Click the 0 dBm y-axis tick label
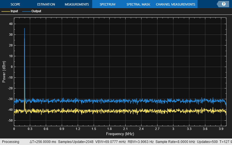The height and width of the screenshot is (145, 232). (12, 67)
